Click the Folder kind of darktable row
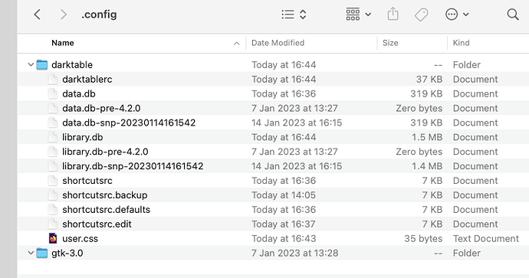The height and width of the screenshot is (278, 529). point(467,64)
